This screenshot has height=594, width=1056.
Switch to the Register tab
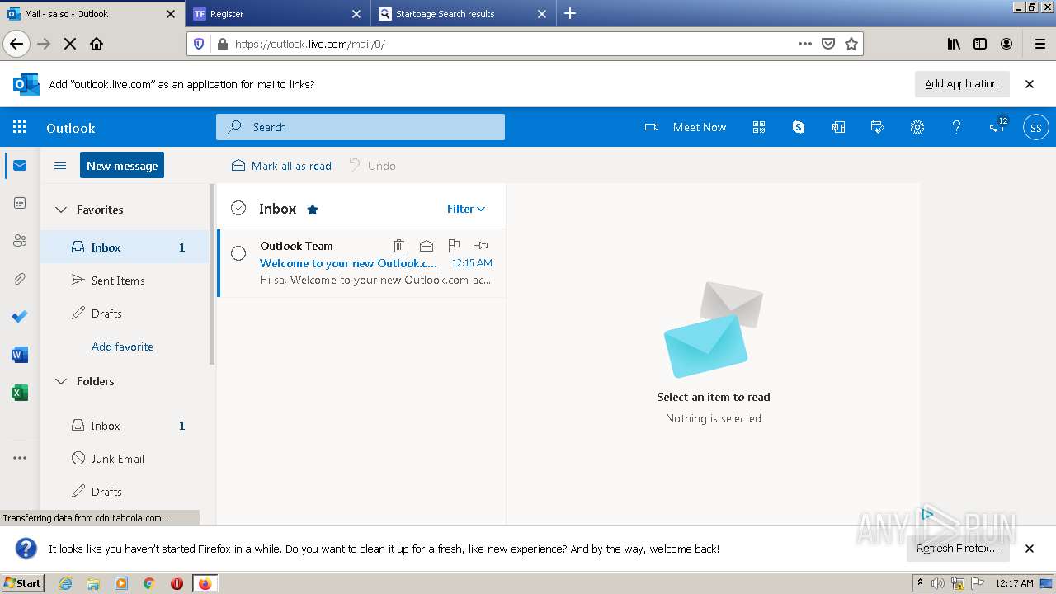(277, 14)
